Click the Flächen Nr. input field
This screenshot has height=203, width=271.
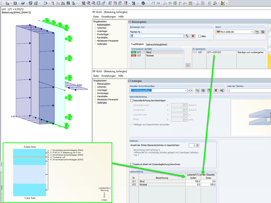(x=157, y=36)
